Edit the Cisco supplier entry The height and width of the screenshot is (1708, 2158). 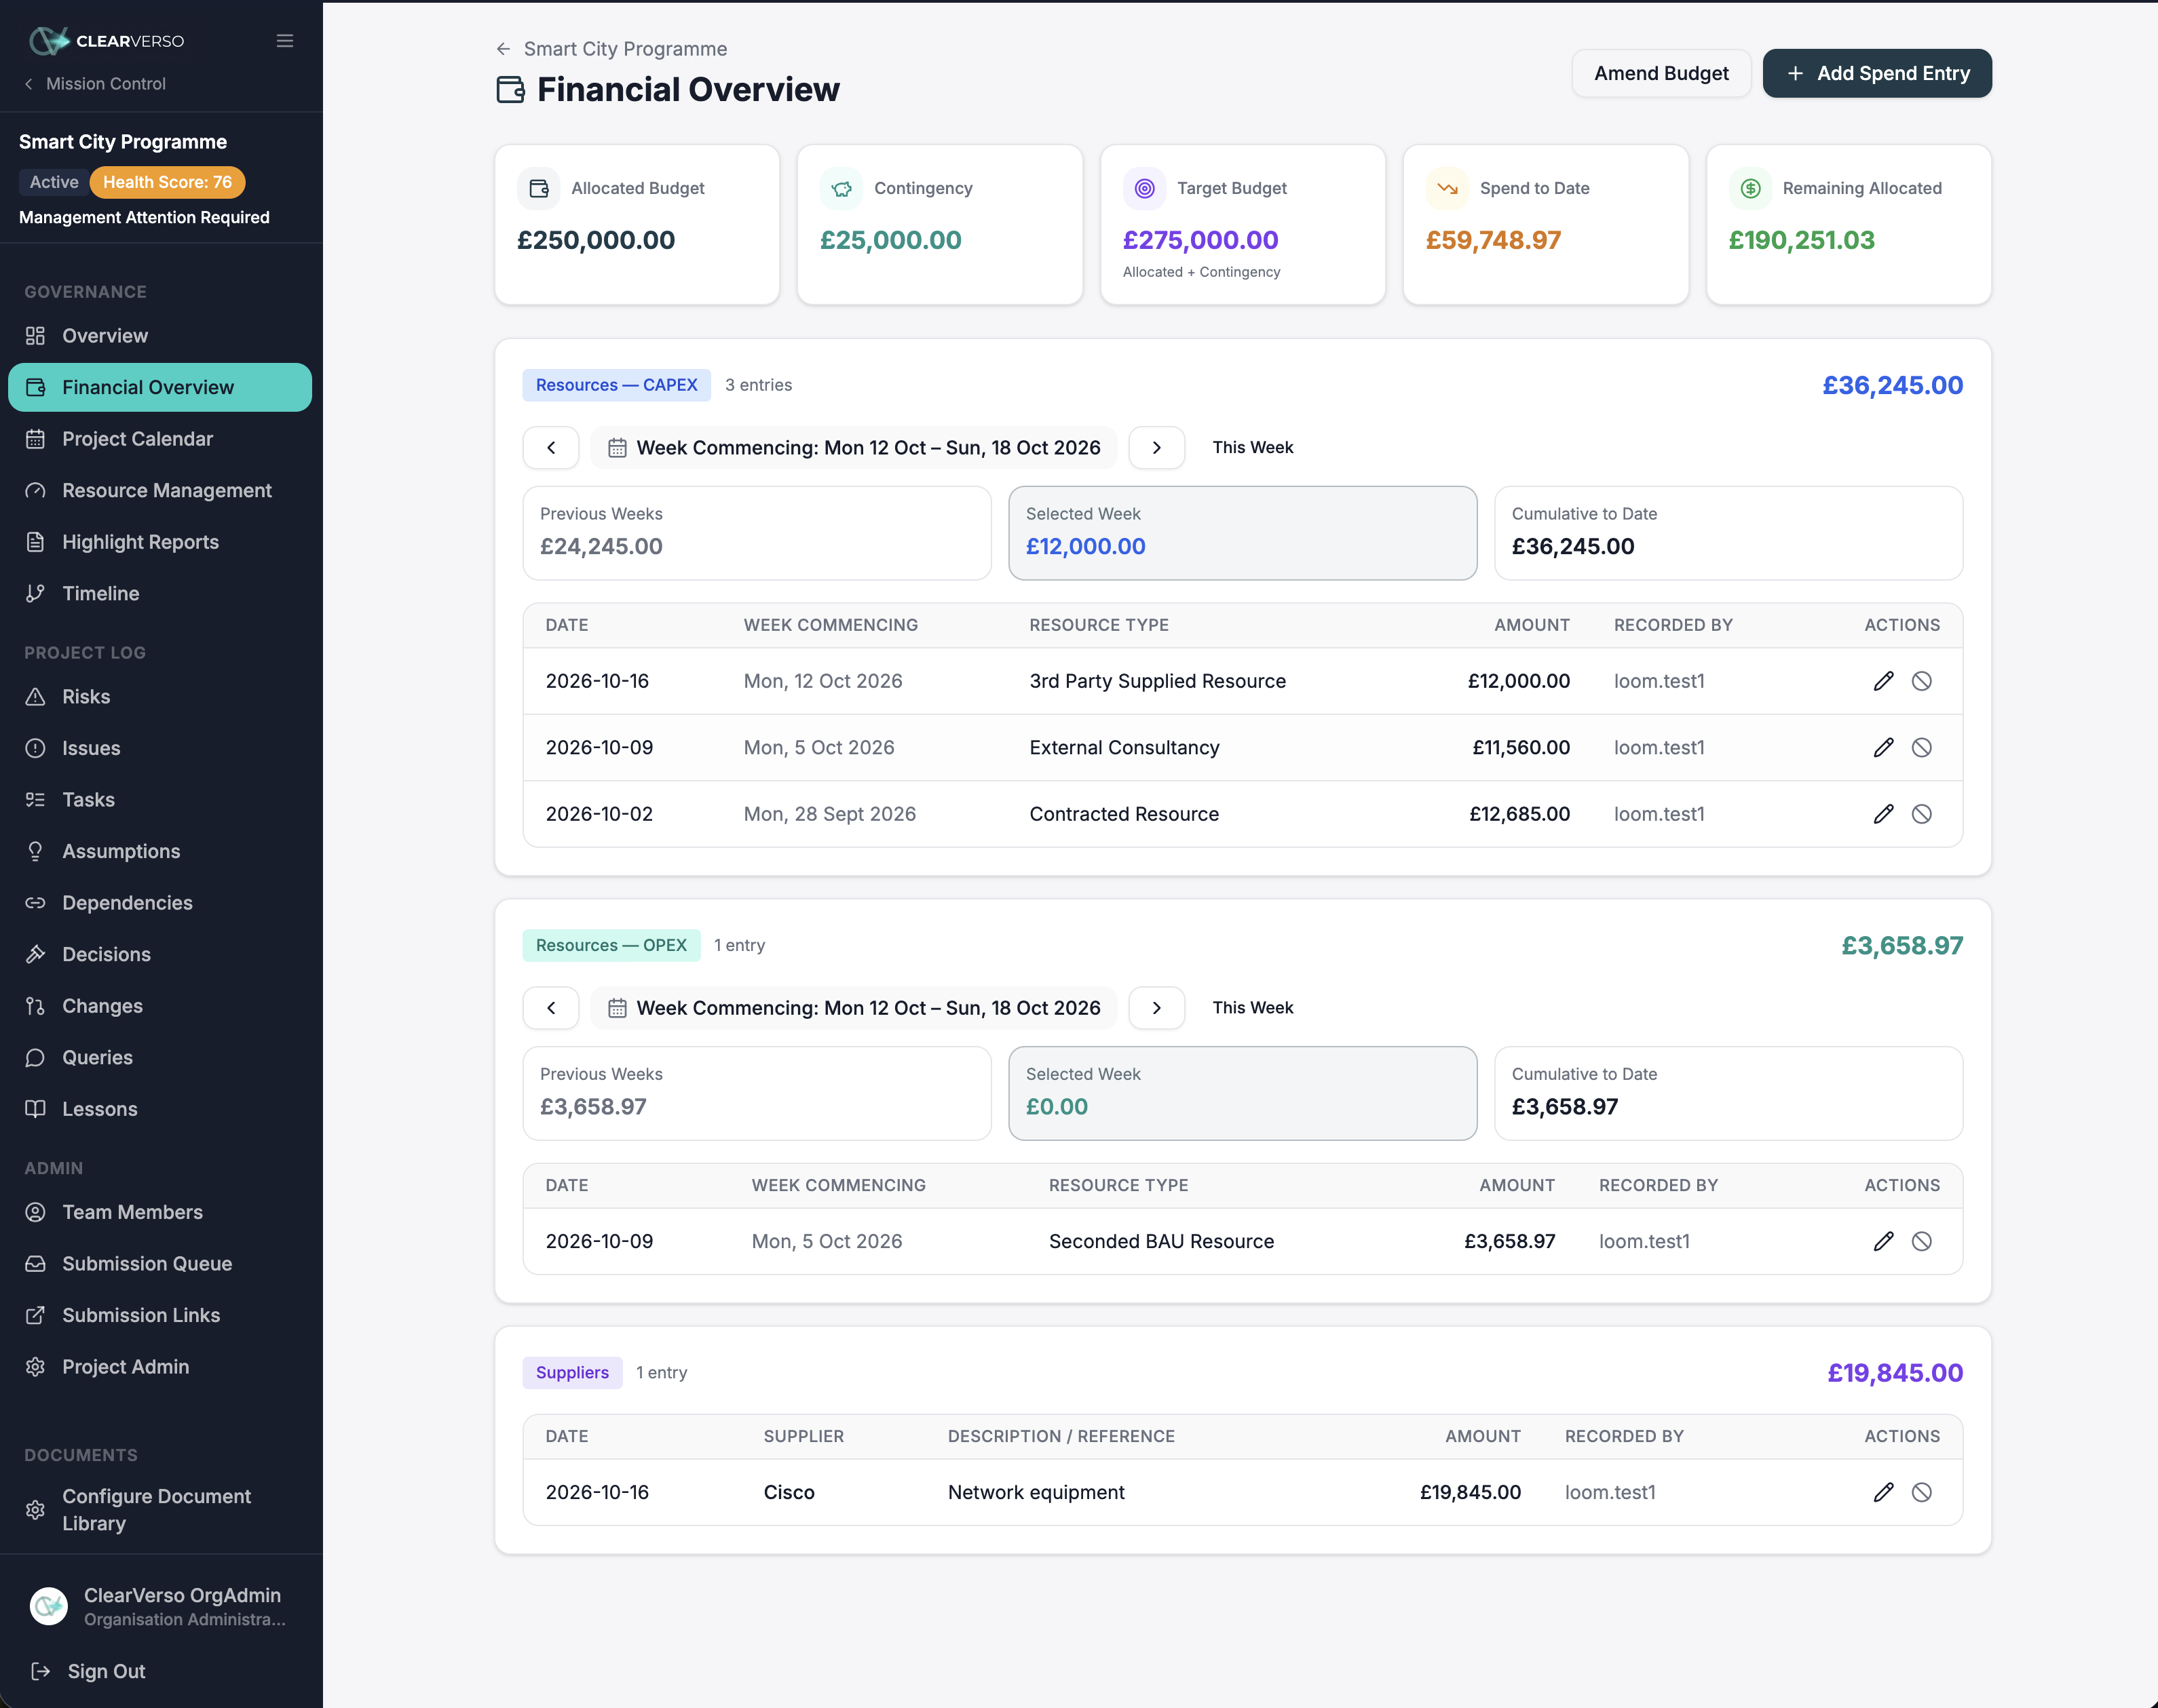(1883, 1492)
